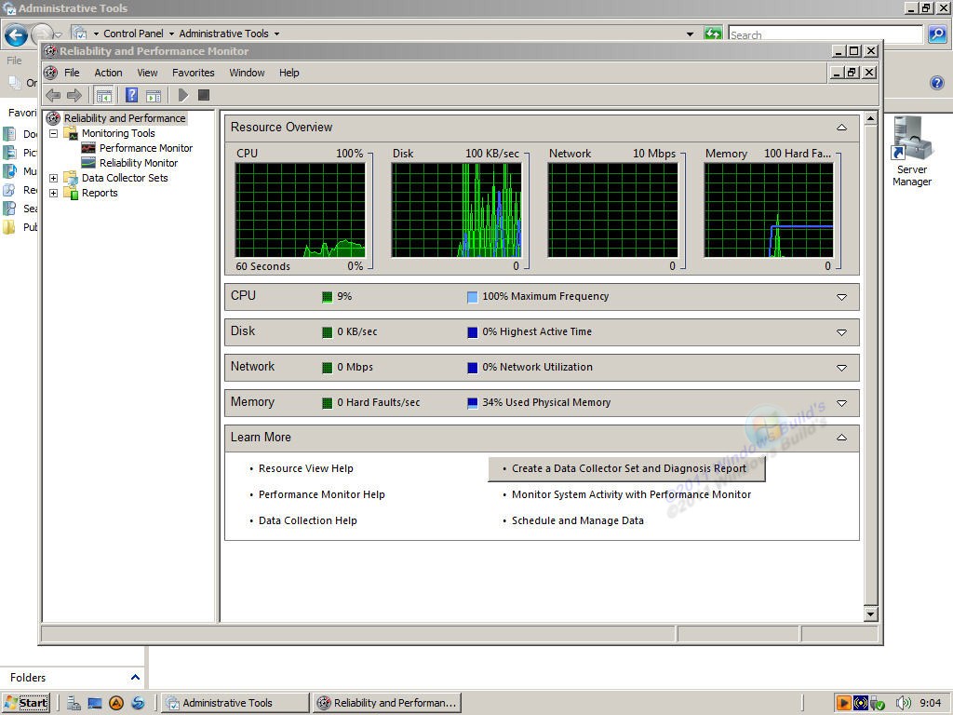953x715 pixels.
Task: Click the Disk graph in Resource Overview
Action: (x=456, y=209)
